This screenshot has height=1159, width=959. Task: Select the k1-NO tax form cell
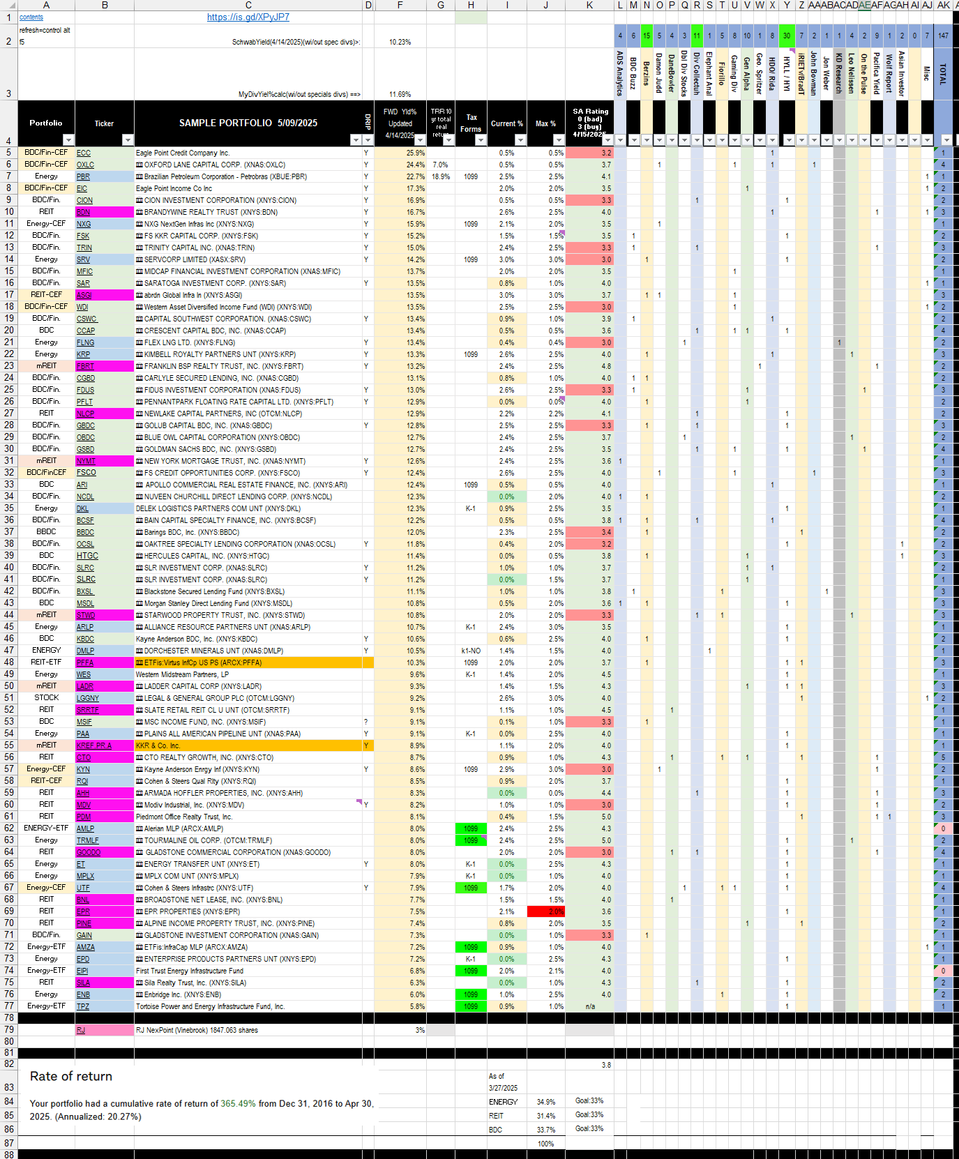471,651
